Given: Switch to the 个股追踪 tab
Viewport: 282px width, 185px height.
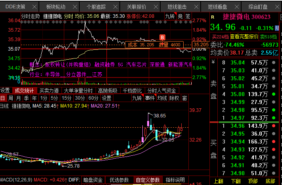Looking at the screenshot, I should (x=96, y=7).
